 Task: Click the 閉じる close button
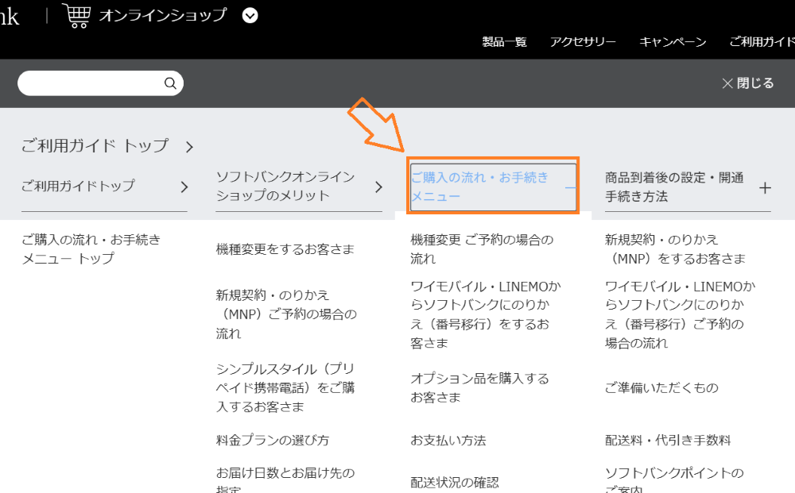coord(748,83)
